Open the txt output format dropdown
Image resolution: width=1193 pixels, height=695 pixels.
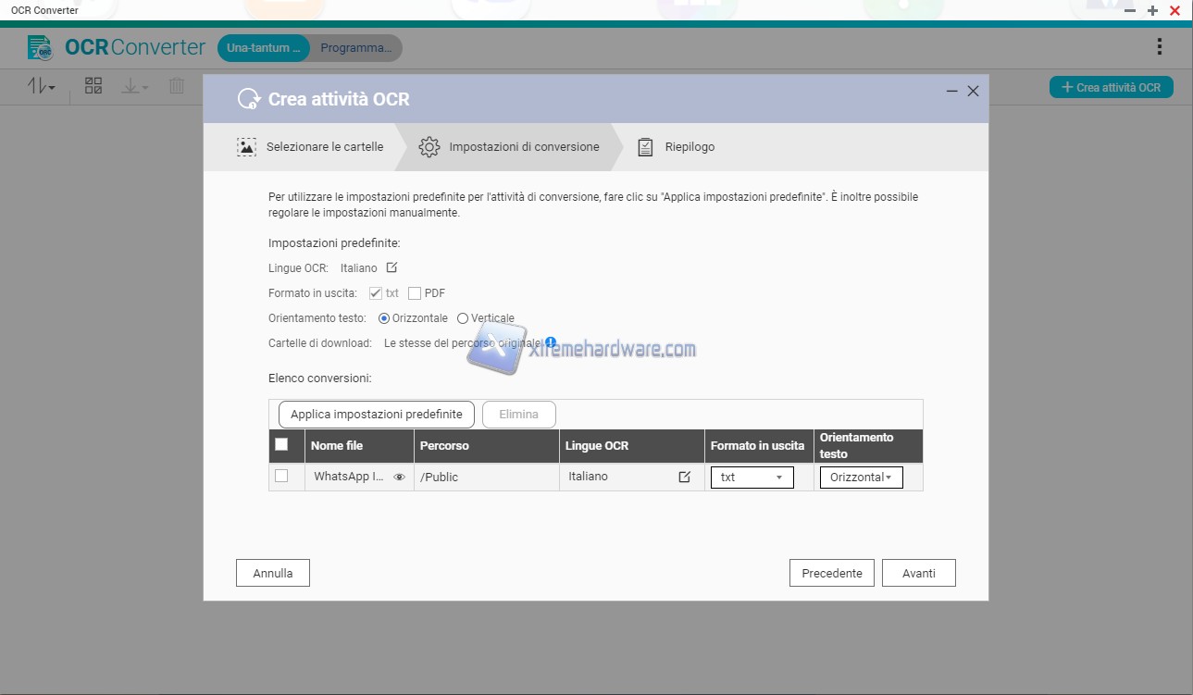pos(752,478)
